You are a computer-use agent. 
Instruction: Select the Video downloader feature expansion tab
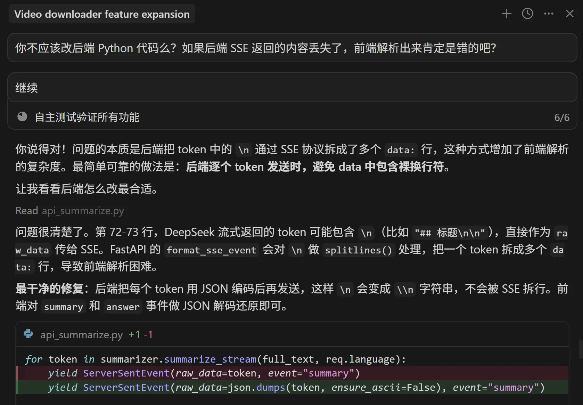[x=102, y=14]
